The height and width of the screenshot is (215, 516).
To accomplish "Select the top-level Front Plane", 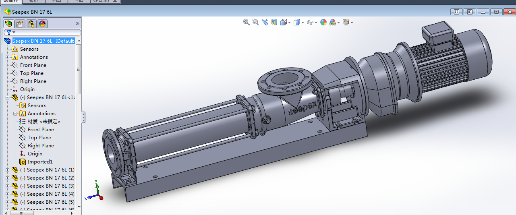I will coord(33,65).
